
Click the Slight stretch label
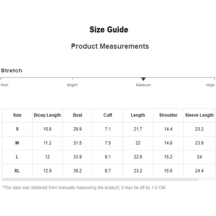click(72, 85)
